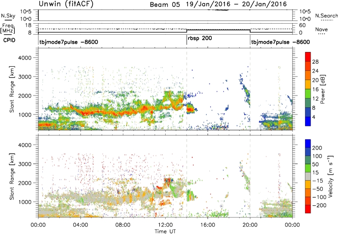Click the '16:00' time tick label

[207, 225]
